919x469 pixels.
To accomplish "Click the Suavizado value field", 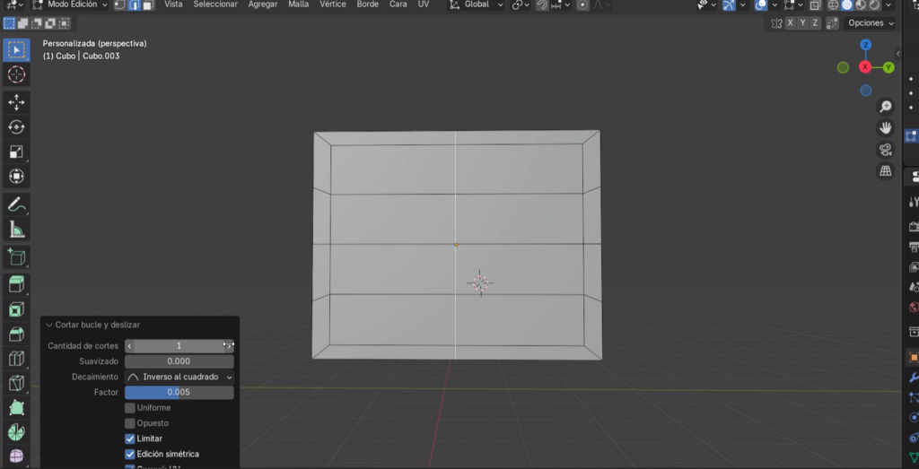I will (179, 361).
